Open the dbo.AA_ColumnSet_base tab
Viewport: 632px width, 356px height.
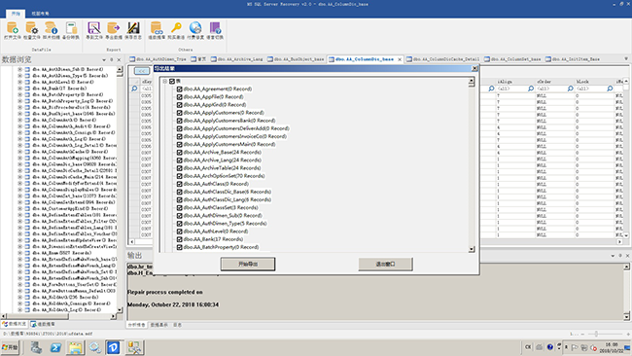coord(512,59)
